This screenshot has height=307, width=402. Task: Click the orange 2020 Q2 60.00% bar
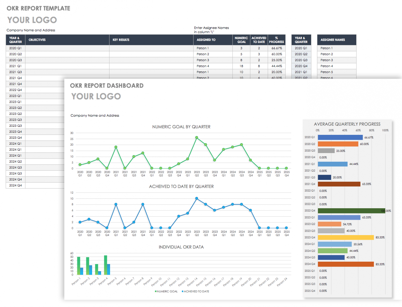(338, 144)
